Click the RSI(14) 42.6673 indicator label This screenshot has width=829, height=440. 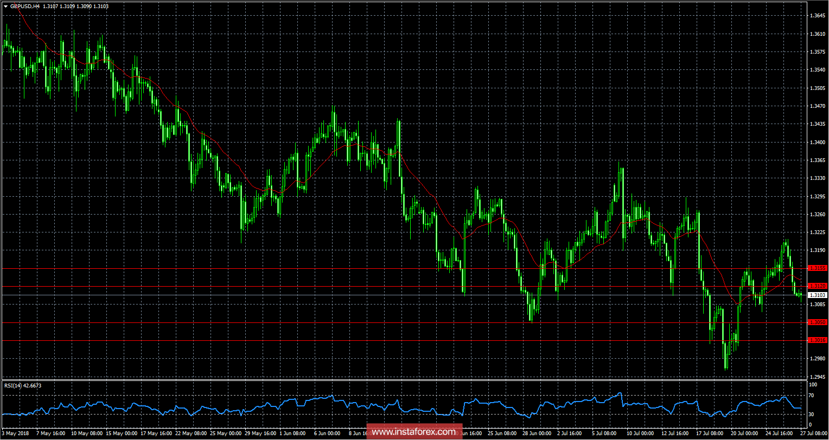(x=23, y=385)
